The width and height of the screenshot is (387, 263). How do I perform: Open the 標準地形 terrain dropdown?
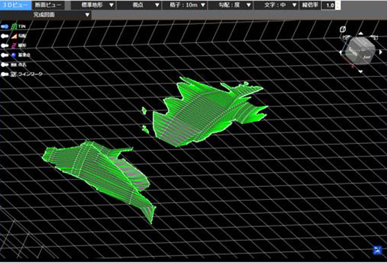point(93,5)
